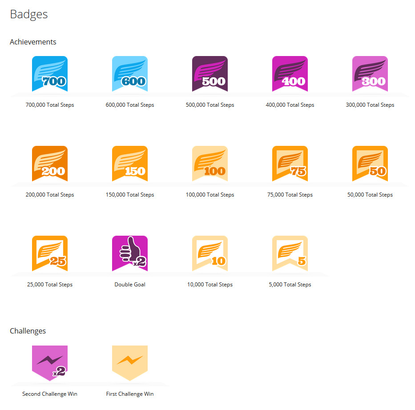Click the '5,000 Total Steps' label

coord(290,285)
